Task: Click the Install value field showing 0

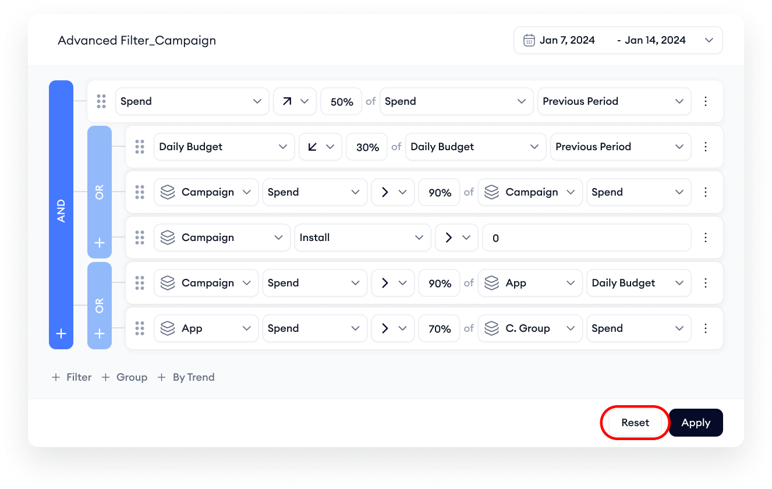Action: tap(586, 238)
